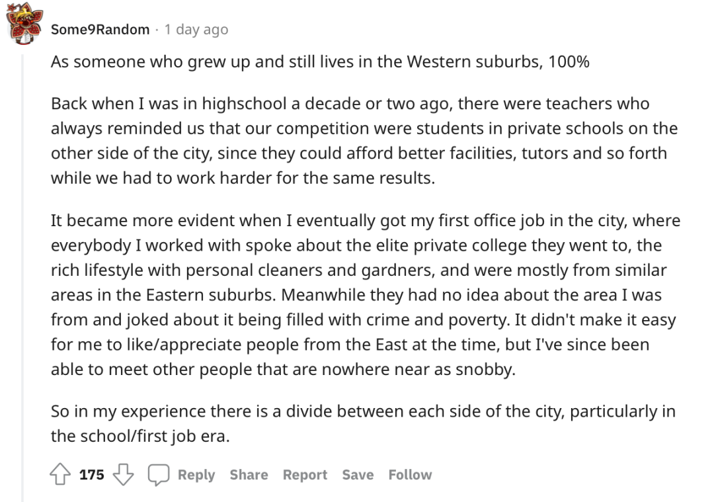714x502 pixels.
Task: Click the paragraph starting 'As someone who grew up'
Action: point(320,62)
